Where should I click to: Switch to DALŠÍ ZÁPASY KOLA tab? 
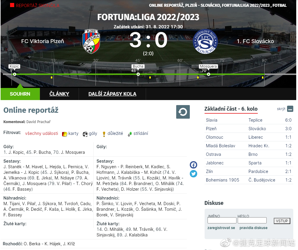(112, 94)
